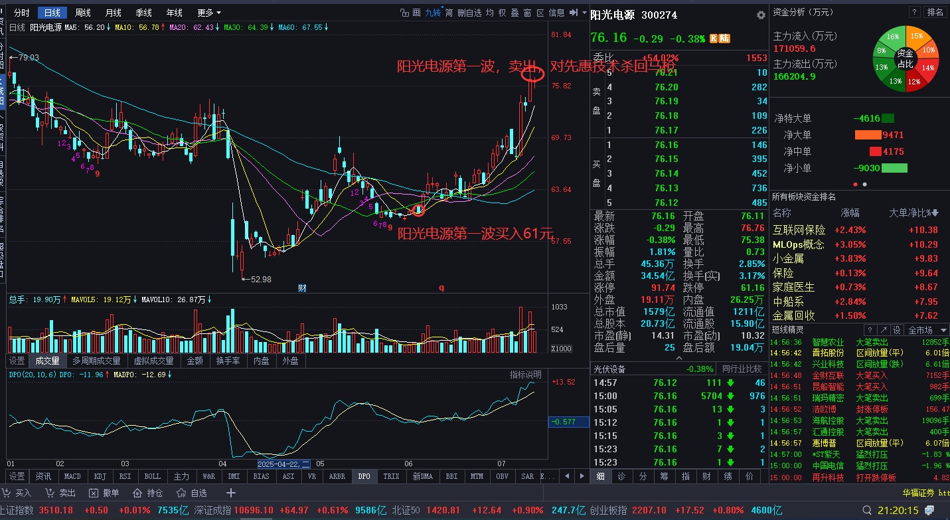Image resolution: width=950 pixels, height=520 pixels.
Task: Expand the 全市场 market dropdown
Action: pyautogui.click(x=928, y=330)
